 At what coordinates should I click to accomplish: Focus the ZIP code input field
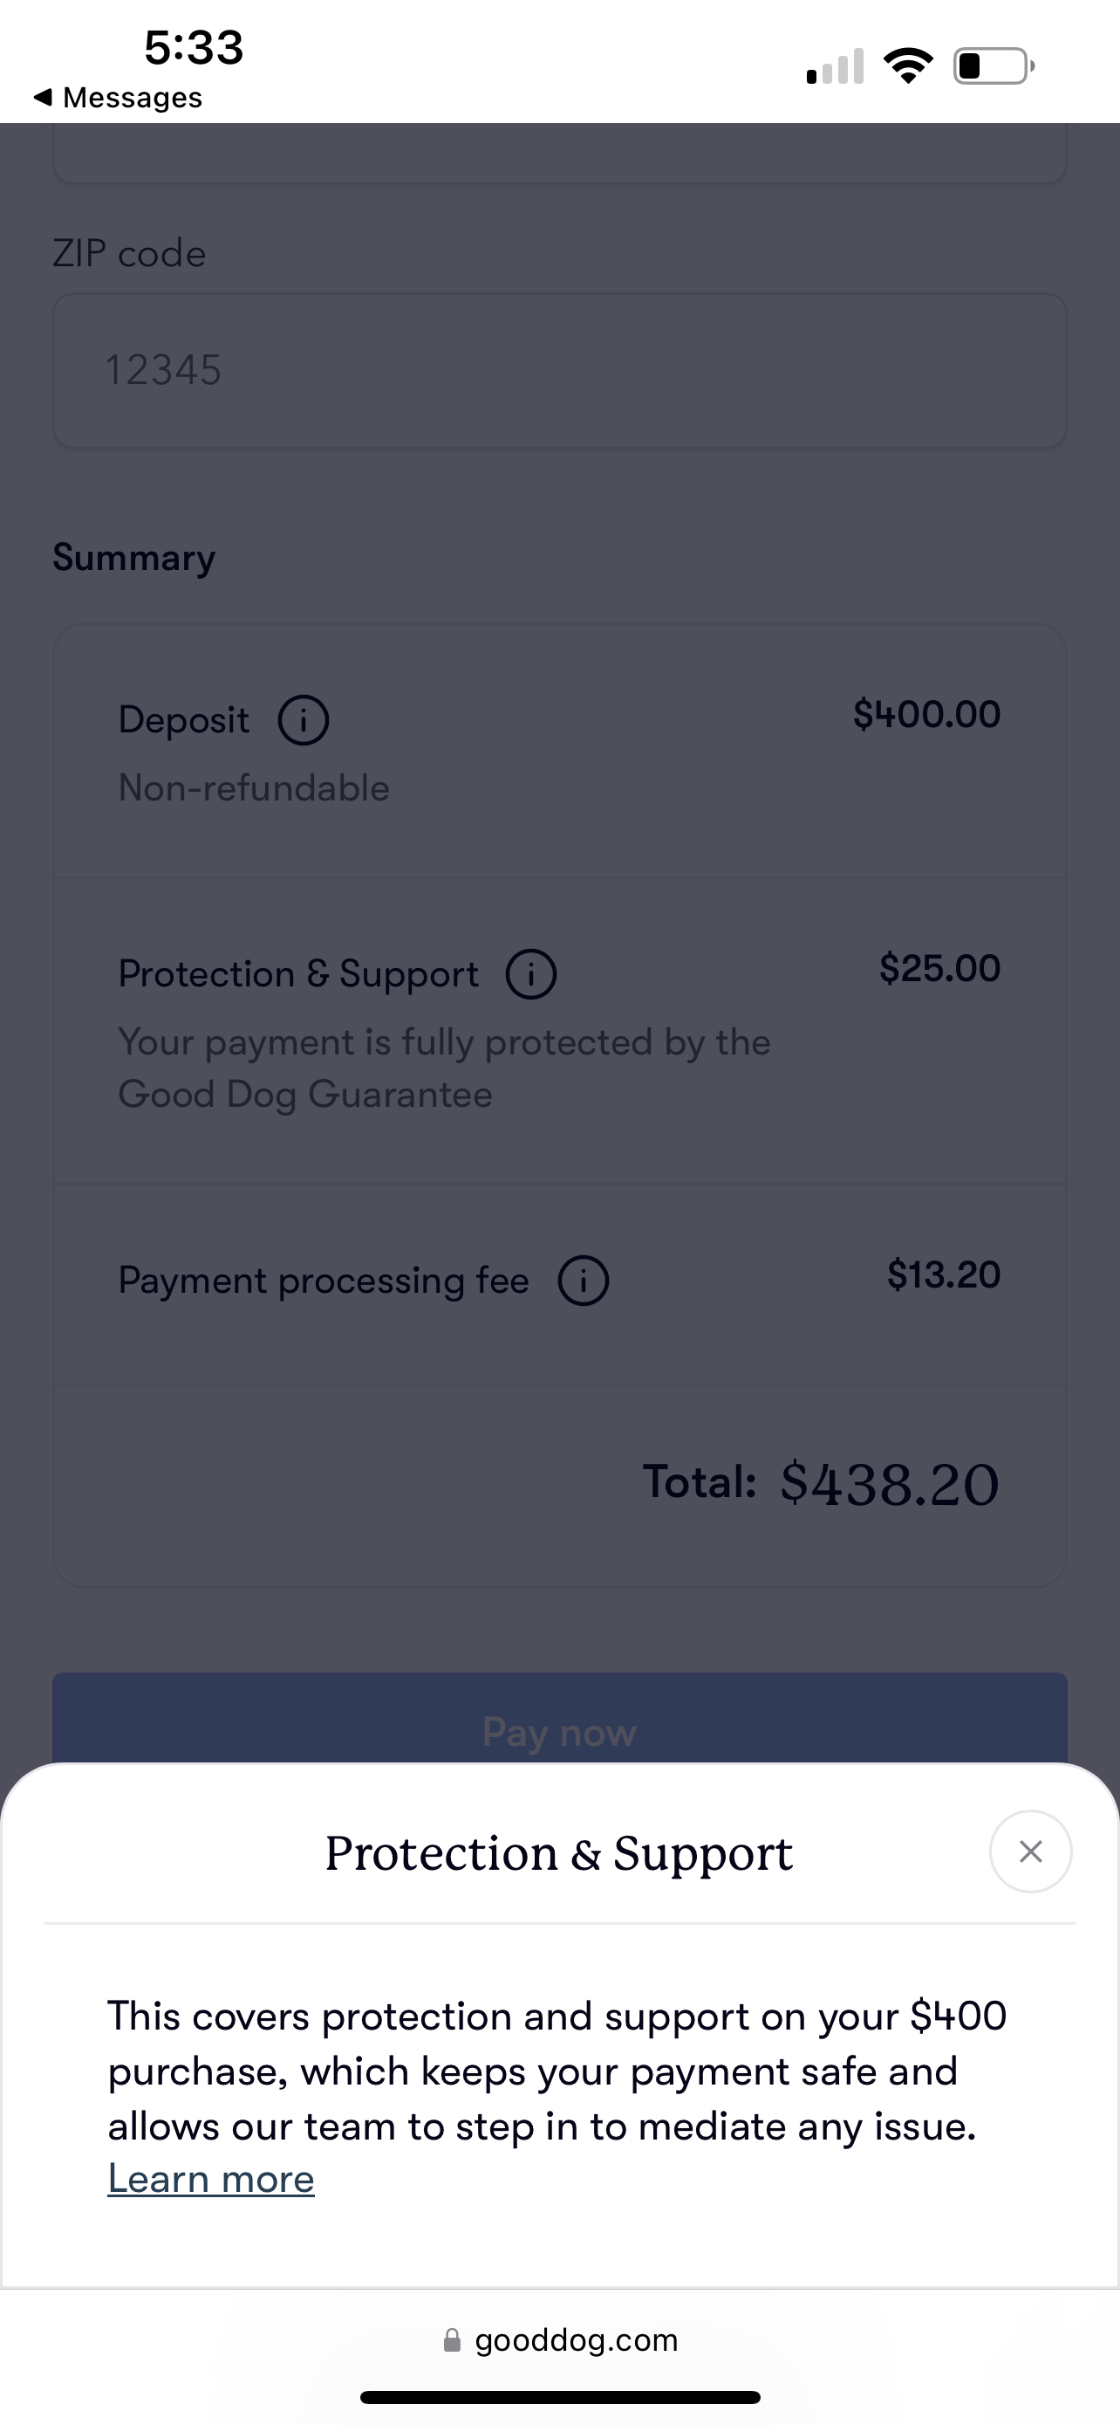559,371
